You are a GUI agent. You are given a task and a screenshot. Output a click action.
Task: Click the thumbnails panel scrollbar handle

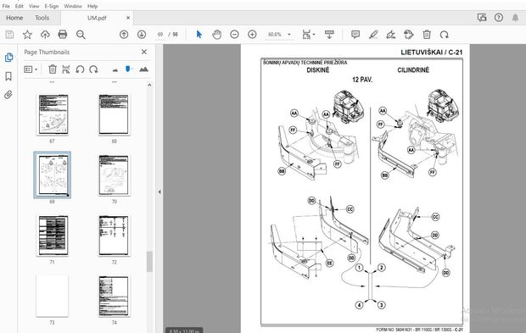coord(149,261)
